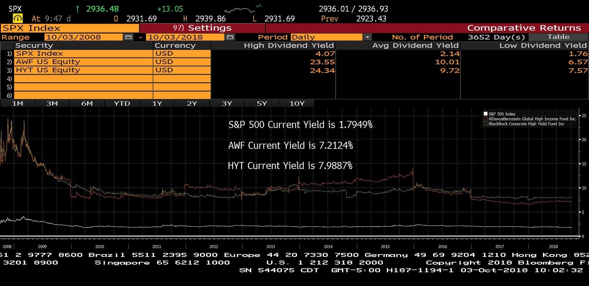This screenshot has width=589, height=286.
Task: Switch to the 3Y time range tab
Action: tap(227, 103)
